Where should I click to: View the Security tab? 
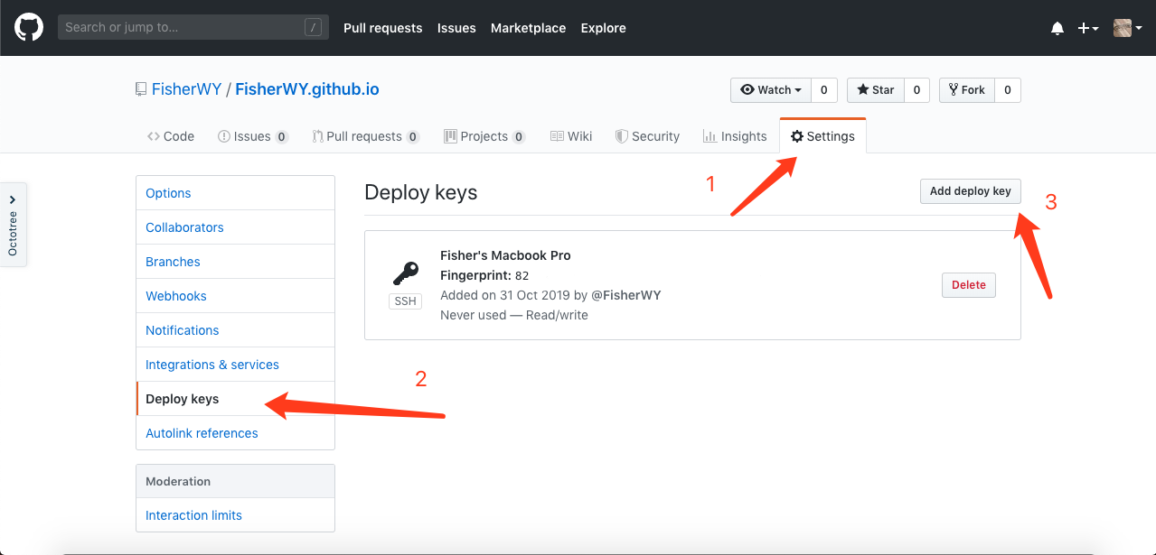click(x=647, y=136)
